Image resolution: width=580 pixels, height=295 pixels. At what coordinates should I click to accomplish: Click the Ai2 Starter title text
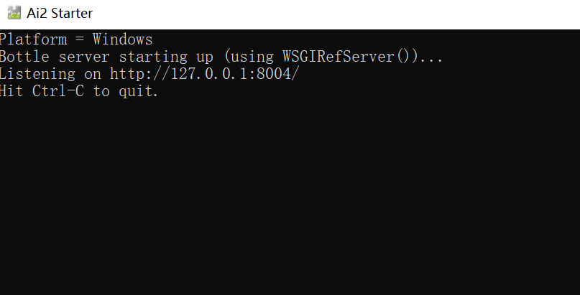click(x=60, y=14)
